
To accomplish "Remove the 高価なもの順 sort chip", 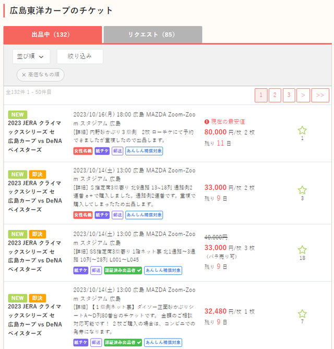I will 40,75.
